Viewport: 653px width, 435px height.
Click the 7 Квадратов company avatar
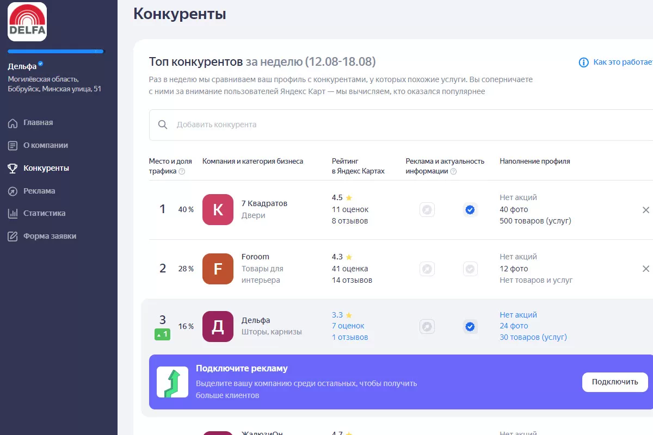coord(218,209)
